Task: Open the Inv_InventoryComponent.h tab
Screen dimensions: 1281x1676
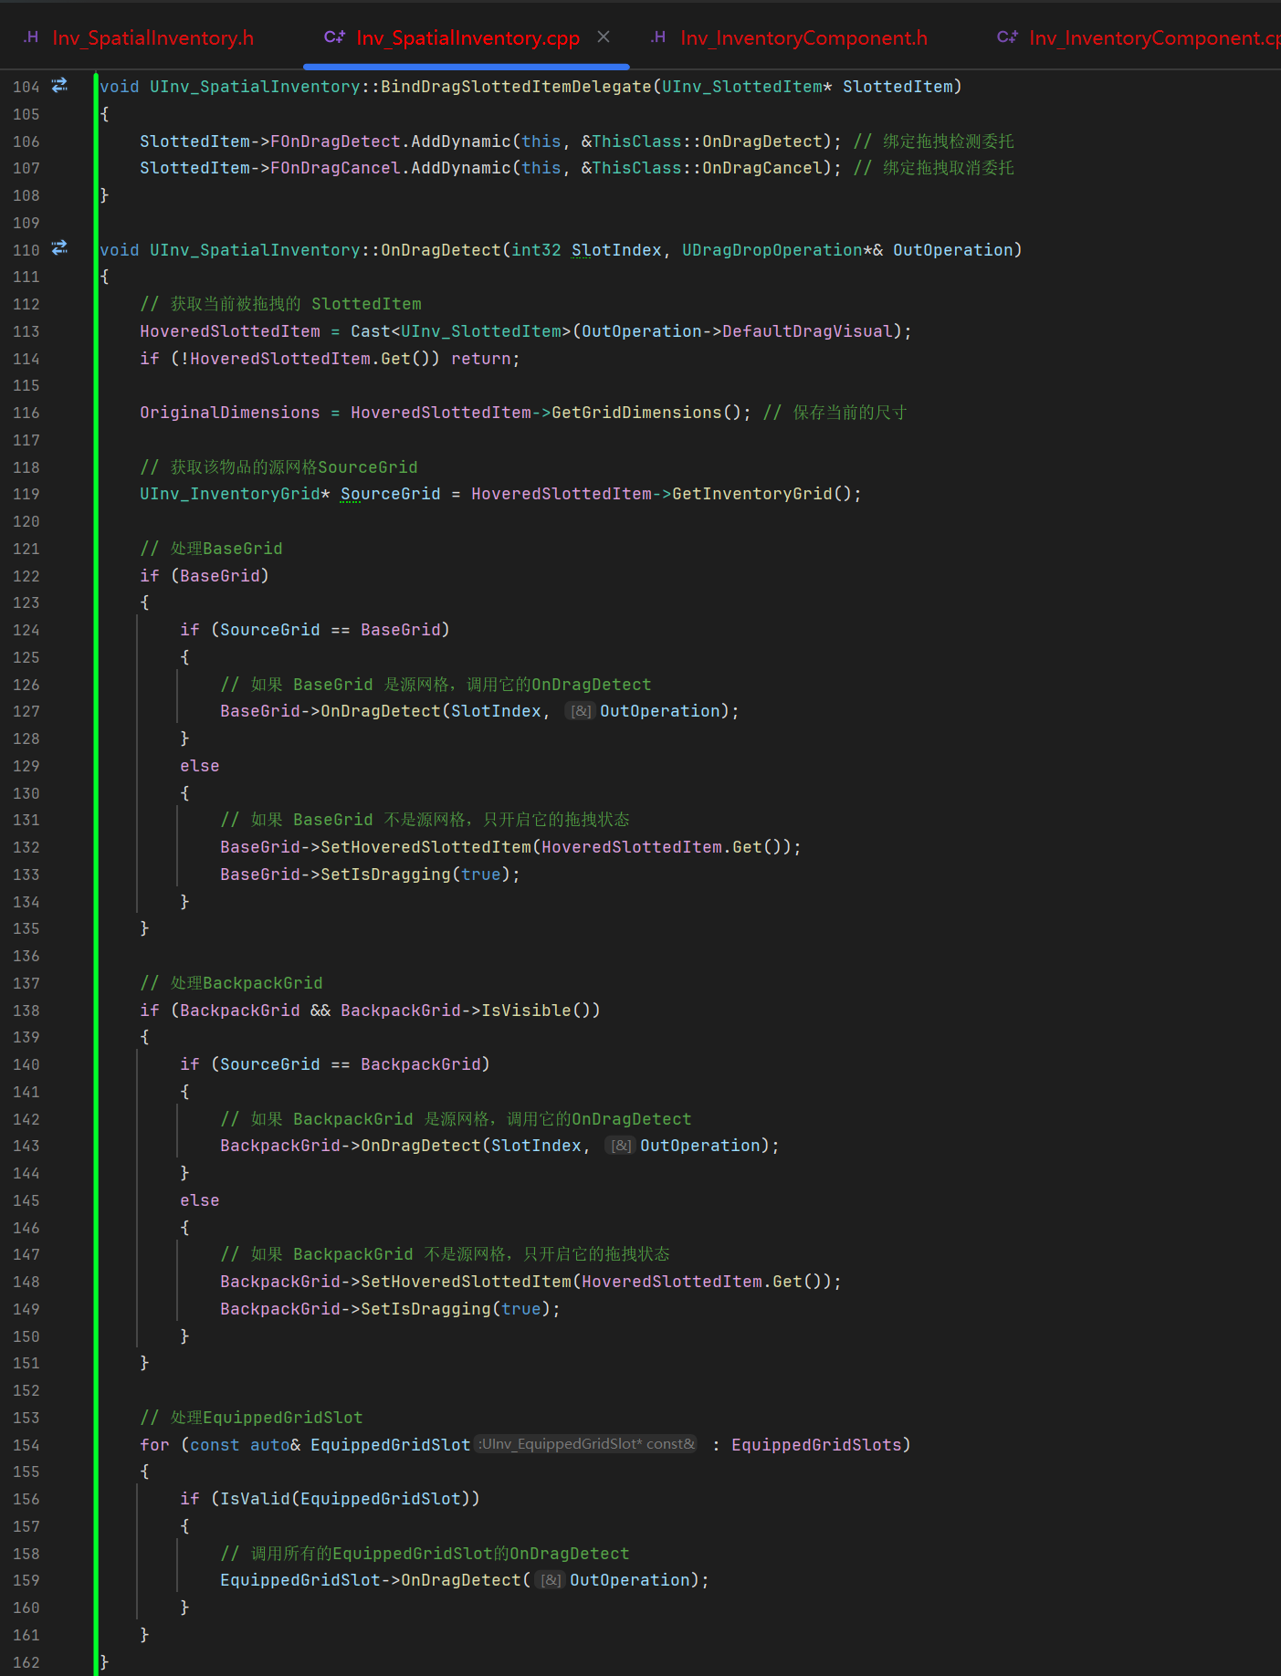Action: point(803,37)
